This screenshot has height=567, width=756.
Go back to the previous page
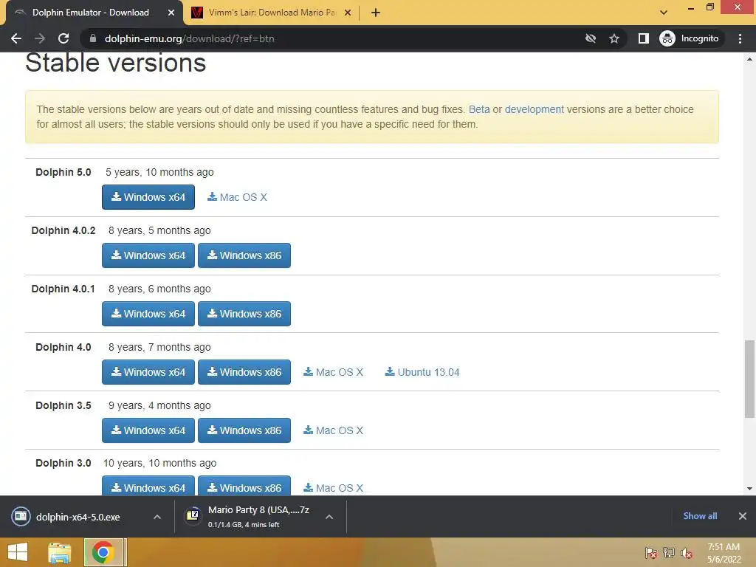point(16,38)
